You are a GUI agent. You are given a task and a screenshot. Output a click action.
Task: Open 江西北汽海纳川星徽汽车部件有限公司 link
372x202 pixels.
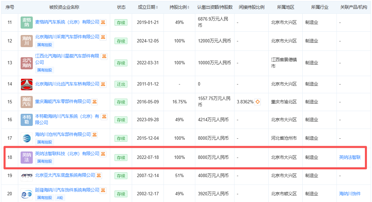click(67, 59)
